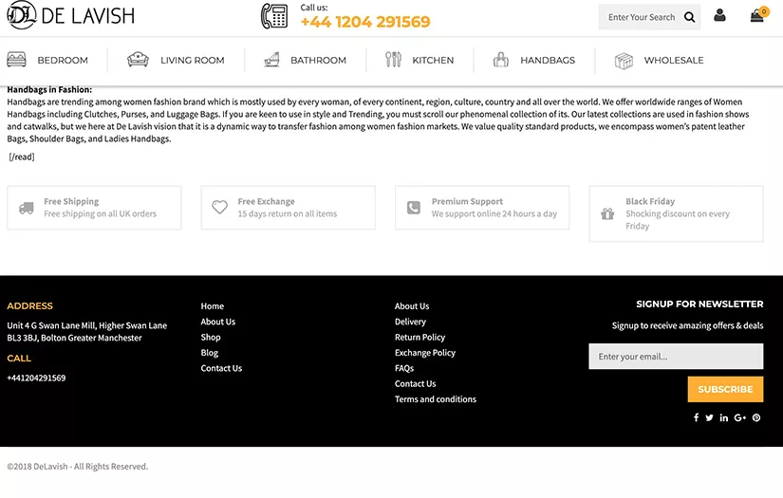Screen dimensions: 783x498
Task: Click the sofa icon next to Living Room
Action: pyautogui.click(x=138, y=60)
